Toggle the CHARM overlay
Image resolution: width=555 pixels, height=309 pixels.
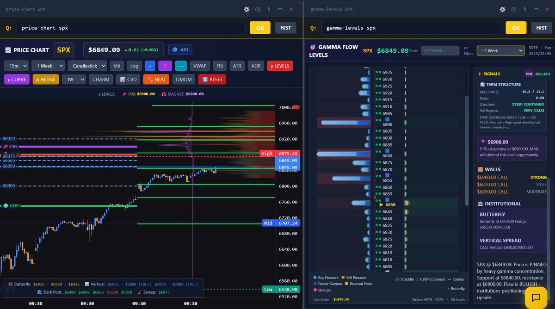(101, 79)
